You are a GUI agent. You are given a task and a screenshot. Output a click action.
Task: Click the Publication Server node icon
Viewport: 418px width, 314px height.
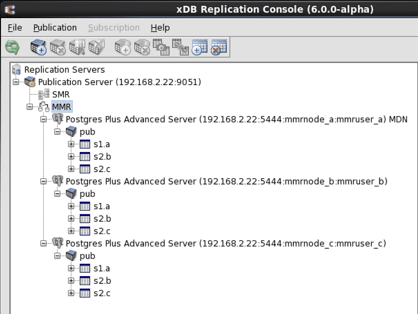pyautogui.click(x=30, y=82)
